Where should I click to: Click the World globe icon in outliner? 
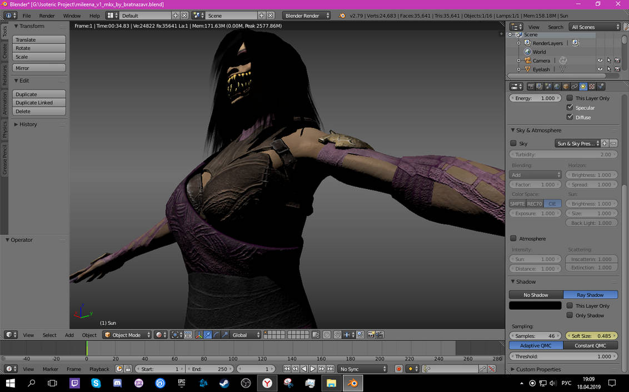[x=527, y=52]
